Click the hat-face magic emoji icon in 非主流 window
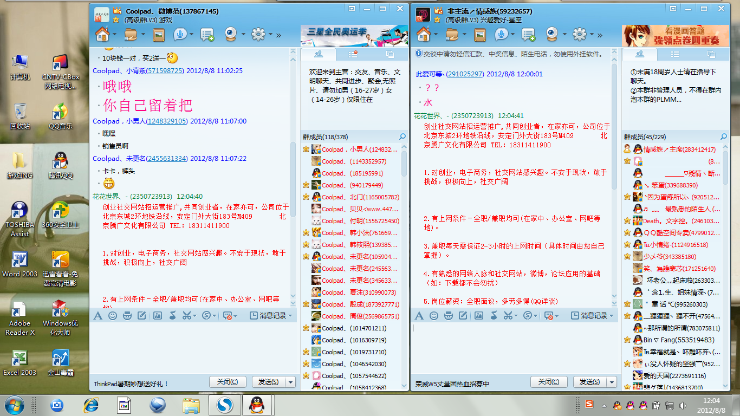Screen dimensions: 740x416 click(x=449, y=315)
